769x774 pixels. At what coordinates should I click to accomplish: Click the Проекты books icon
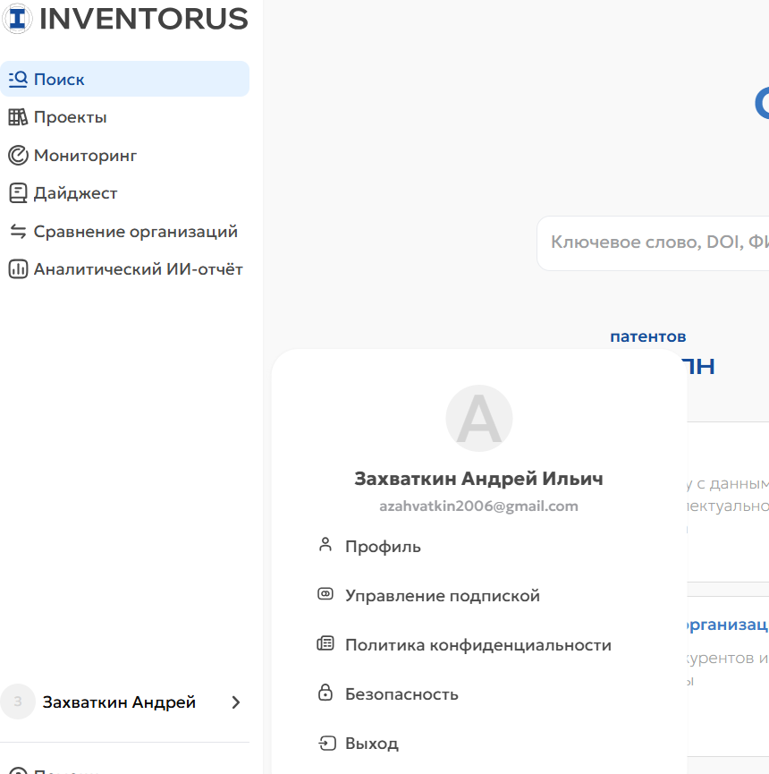pyautogui.click(x=18, y=117)
